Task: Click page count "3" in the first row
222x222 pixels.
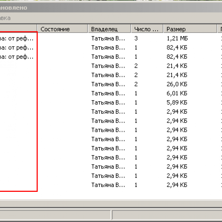Action: 136,38
